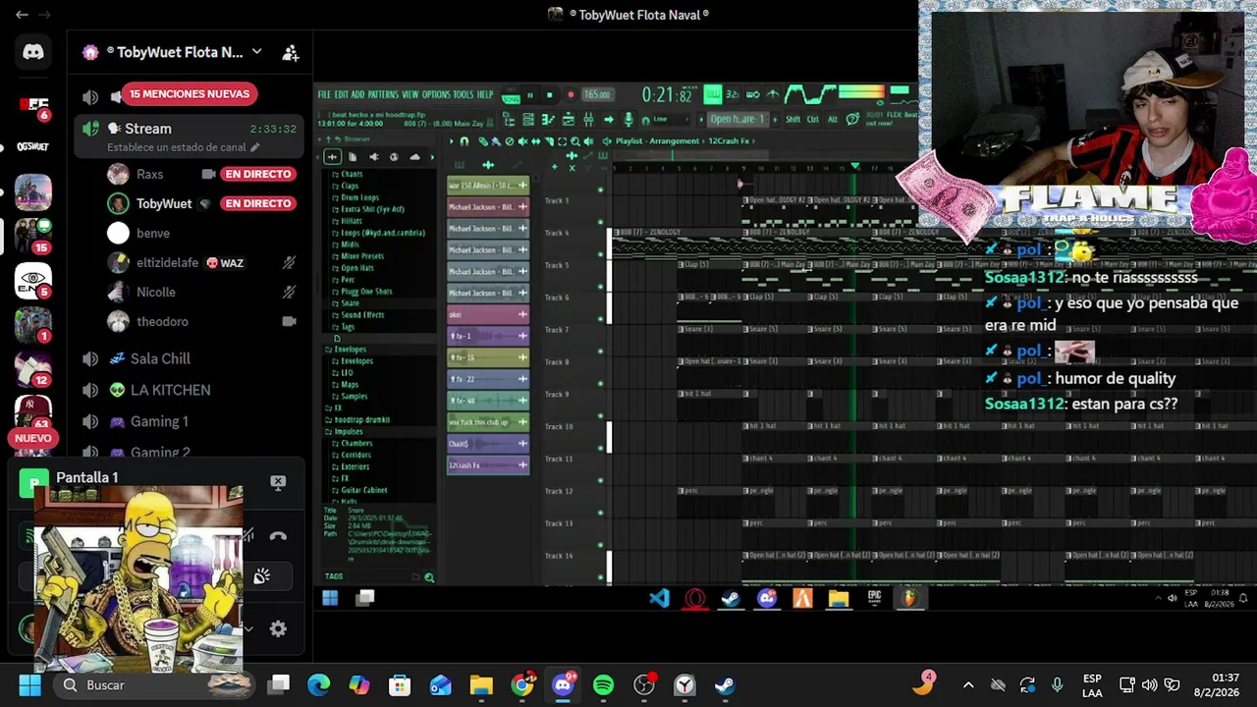Select the playlist Pencil draw tool
Image resolution: width=1257 pixels, height=707 pixels.
click(483, 141)
